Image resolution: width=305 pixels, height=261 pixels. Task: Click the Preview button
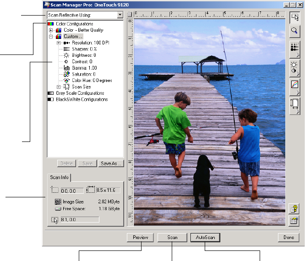pos(140,238)
